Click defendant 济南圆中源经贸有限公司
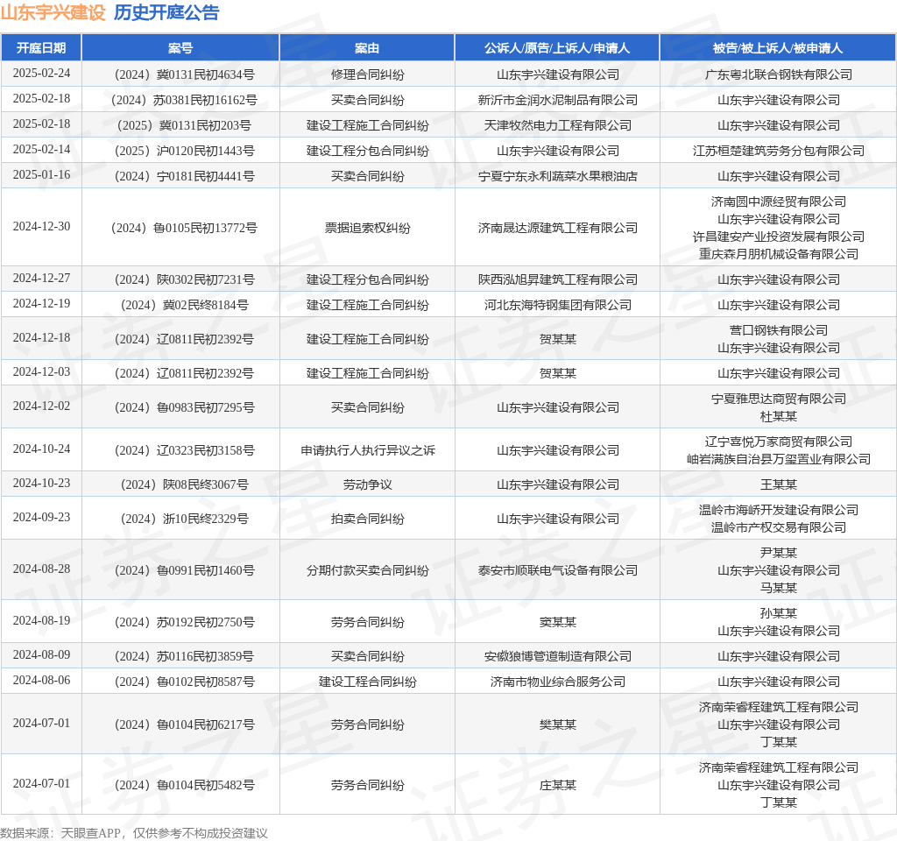The image size is (897, 841). coord(779,202)
